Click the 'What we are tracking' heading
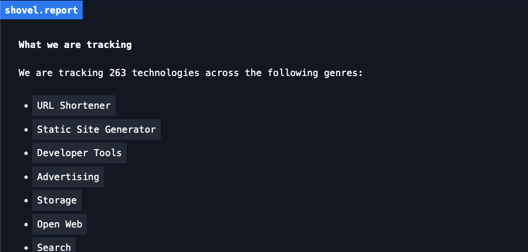Viewport: 528px width, 252px height. point(75,44)
